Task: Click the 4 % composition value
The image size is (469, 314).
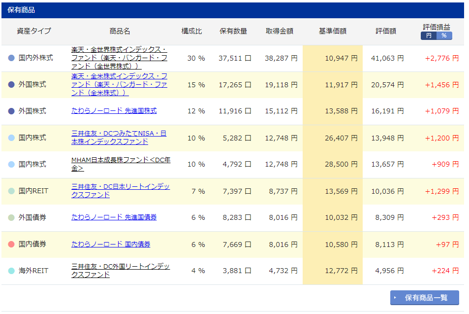Action: coord(198,271)
